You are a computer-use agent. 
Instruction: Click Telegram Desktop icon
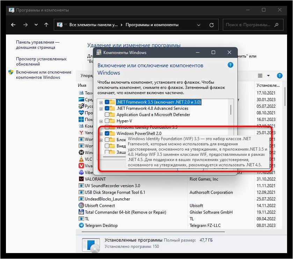coord(81,226)
